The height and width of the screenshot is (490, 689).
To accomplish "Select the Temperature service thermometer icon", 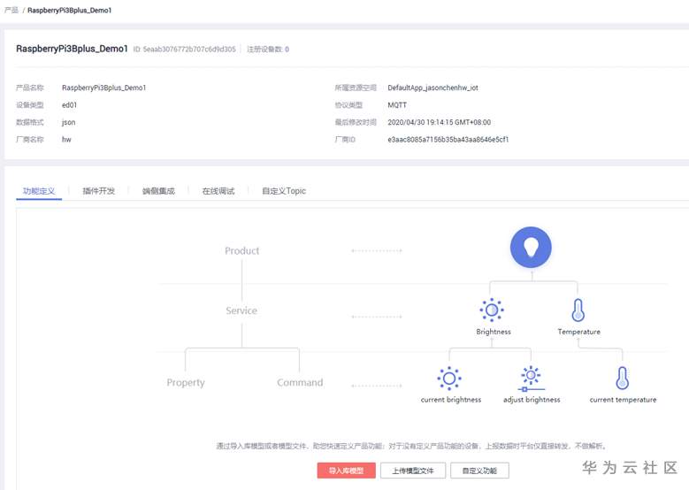I will [578, 310].
